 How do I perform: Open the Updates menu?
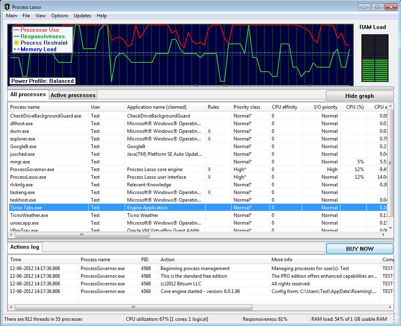click(x=82, y=16)
